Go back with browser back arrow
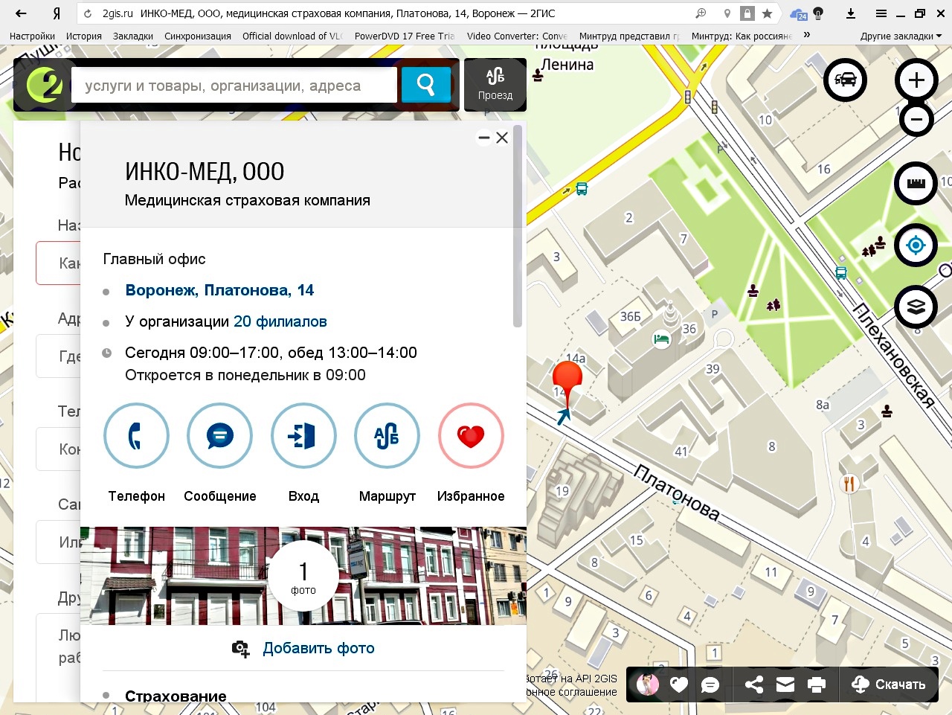The width and height of the screenshot is (952, 715). click(x=21, y=13)
